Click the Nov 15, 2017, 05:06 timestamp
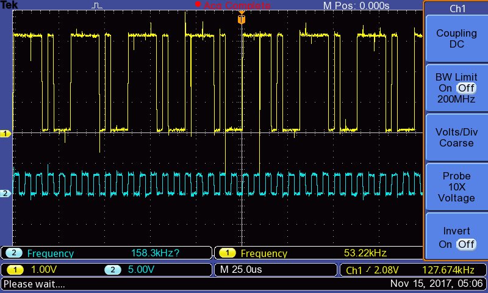Image resolution: width=488 pixels, height=293 pixels. 436,284
